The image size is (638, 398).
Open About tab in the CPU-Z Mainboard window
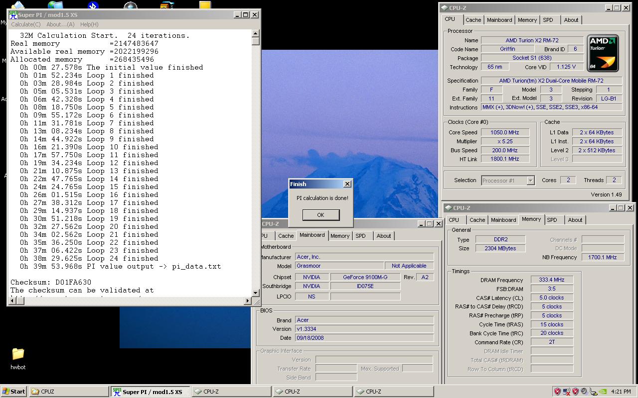[x=384, y=236]
